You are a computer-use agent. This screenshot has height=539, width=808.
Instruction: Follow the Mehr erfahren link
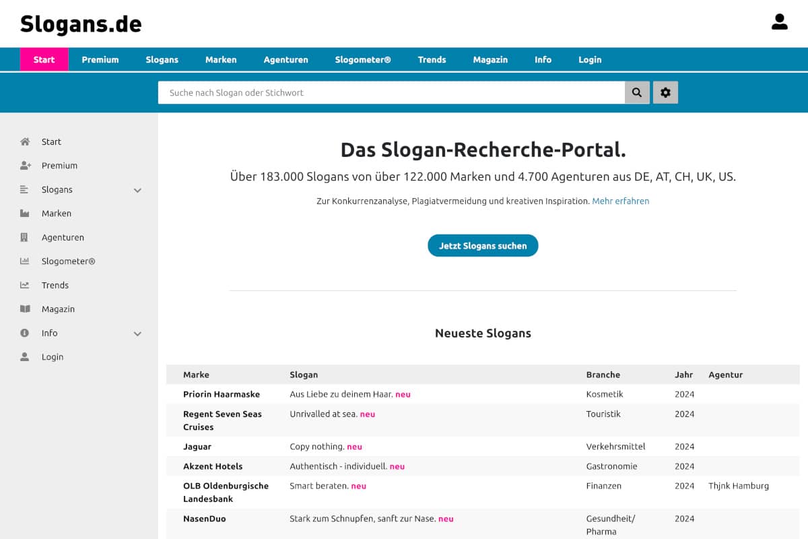[x=621, y=201]
